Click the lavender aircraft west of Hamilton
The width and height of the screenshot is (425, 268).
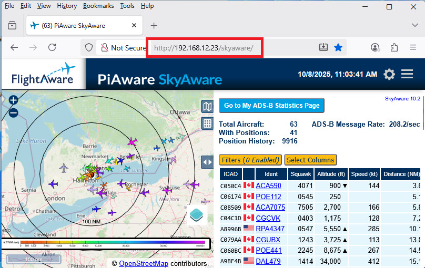point(64,168)
